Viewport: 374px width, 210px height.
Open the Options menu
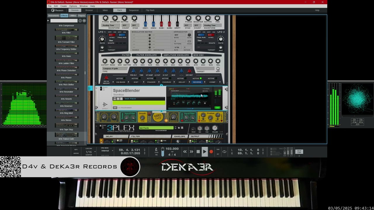point(73,6)
